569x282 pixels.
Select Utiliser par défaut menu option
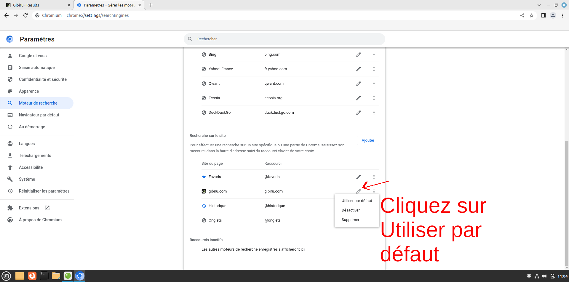click(357, 201)
